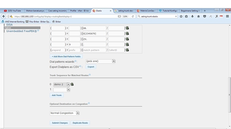Image resolution: width=231 pixels, height=129 pixels.
Task: Click the 110% zoom indicator in address bar
Action: click(125, 16)
